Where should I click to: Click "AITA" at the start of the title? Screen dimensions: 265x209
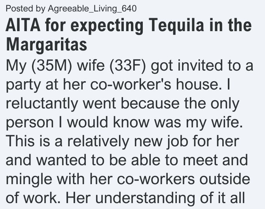[x=23, y=25]
